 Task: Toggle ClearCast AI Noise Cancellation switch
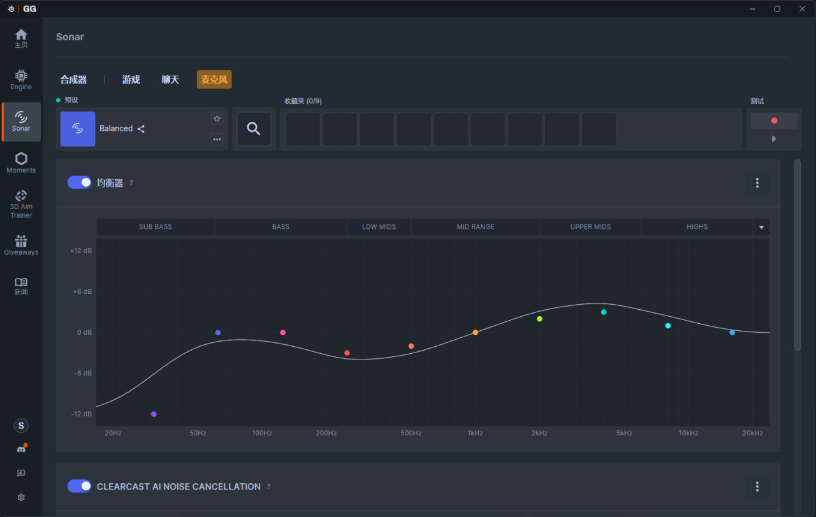pos(80,486)
